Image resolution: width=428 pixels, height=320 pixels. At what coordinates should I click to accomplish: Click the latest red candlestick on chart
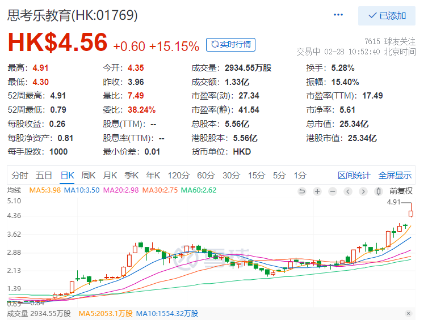[411, 213]
